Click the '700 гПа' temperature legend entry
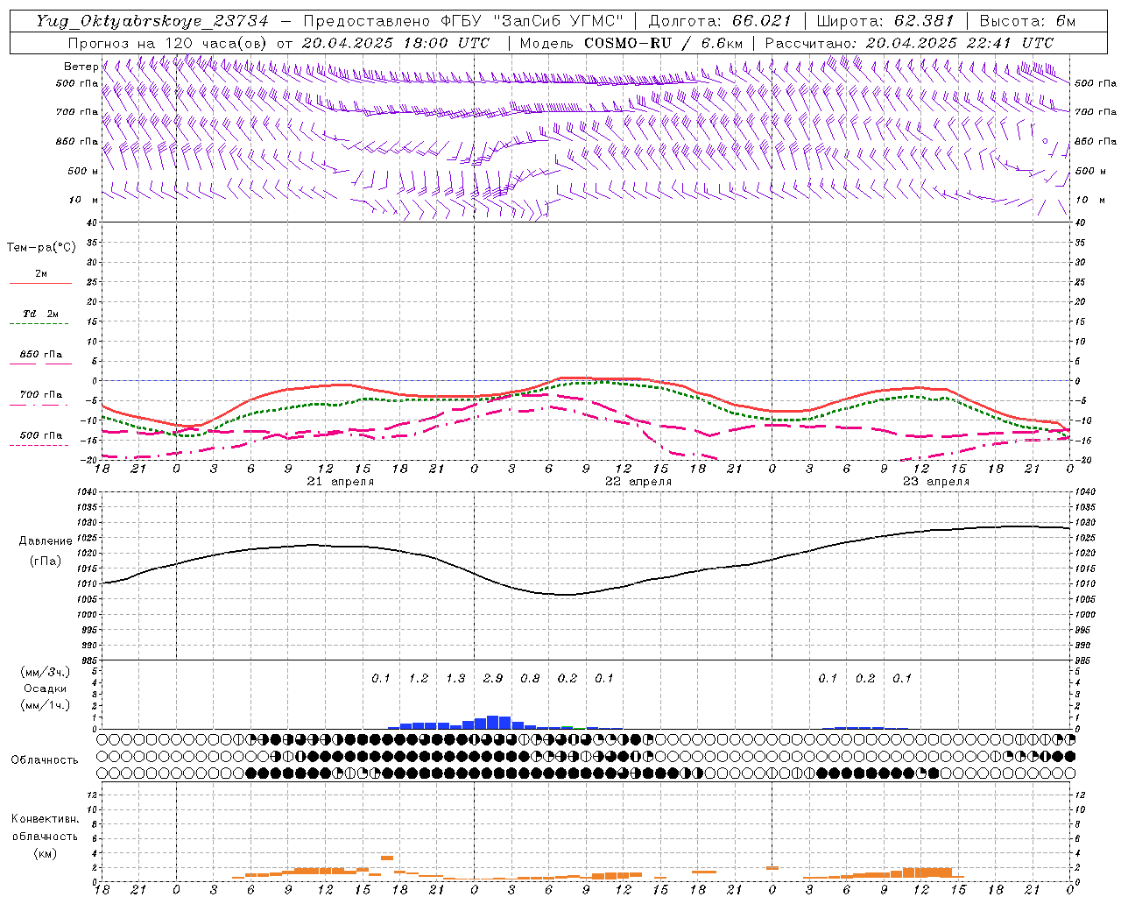Image resolution: width=1121 pixels, height=897 pixels. tap(41, 395)
